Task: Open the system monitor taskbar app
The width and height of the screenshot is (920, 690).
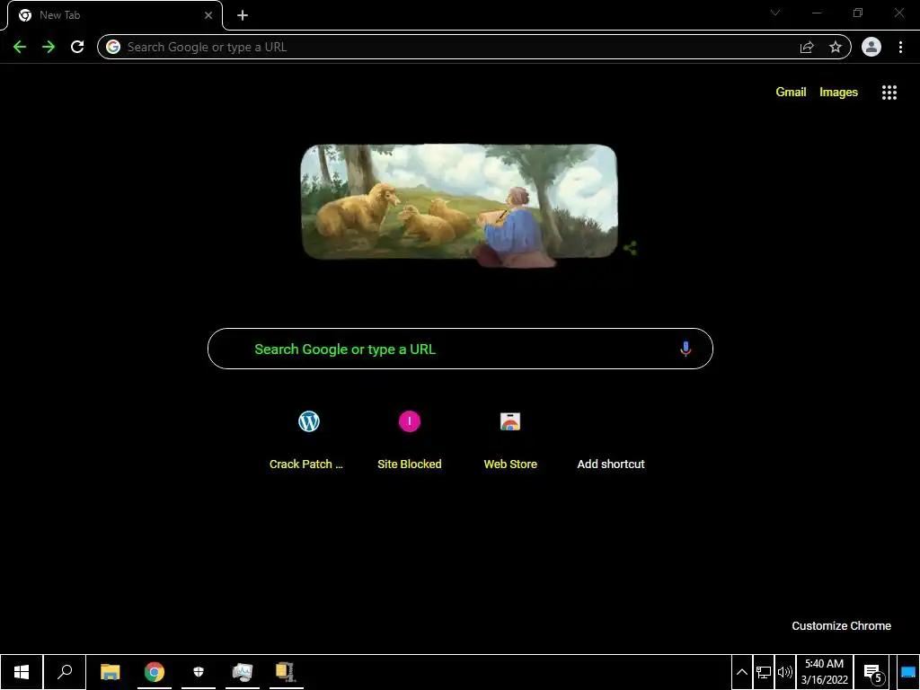Action: click(x=243, y=672)
